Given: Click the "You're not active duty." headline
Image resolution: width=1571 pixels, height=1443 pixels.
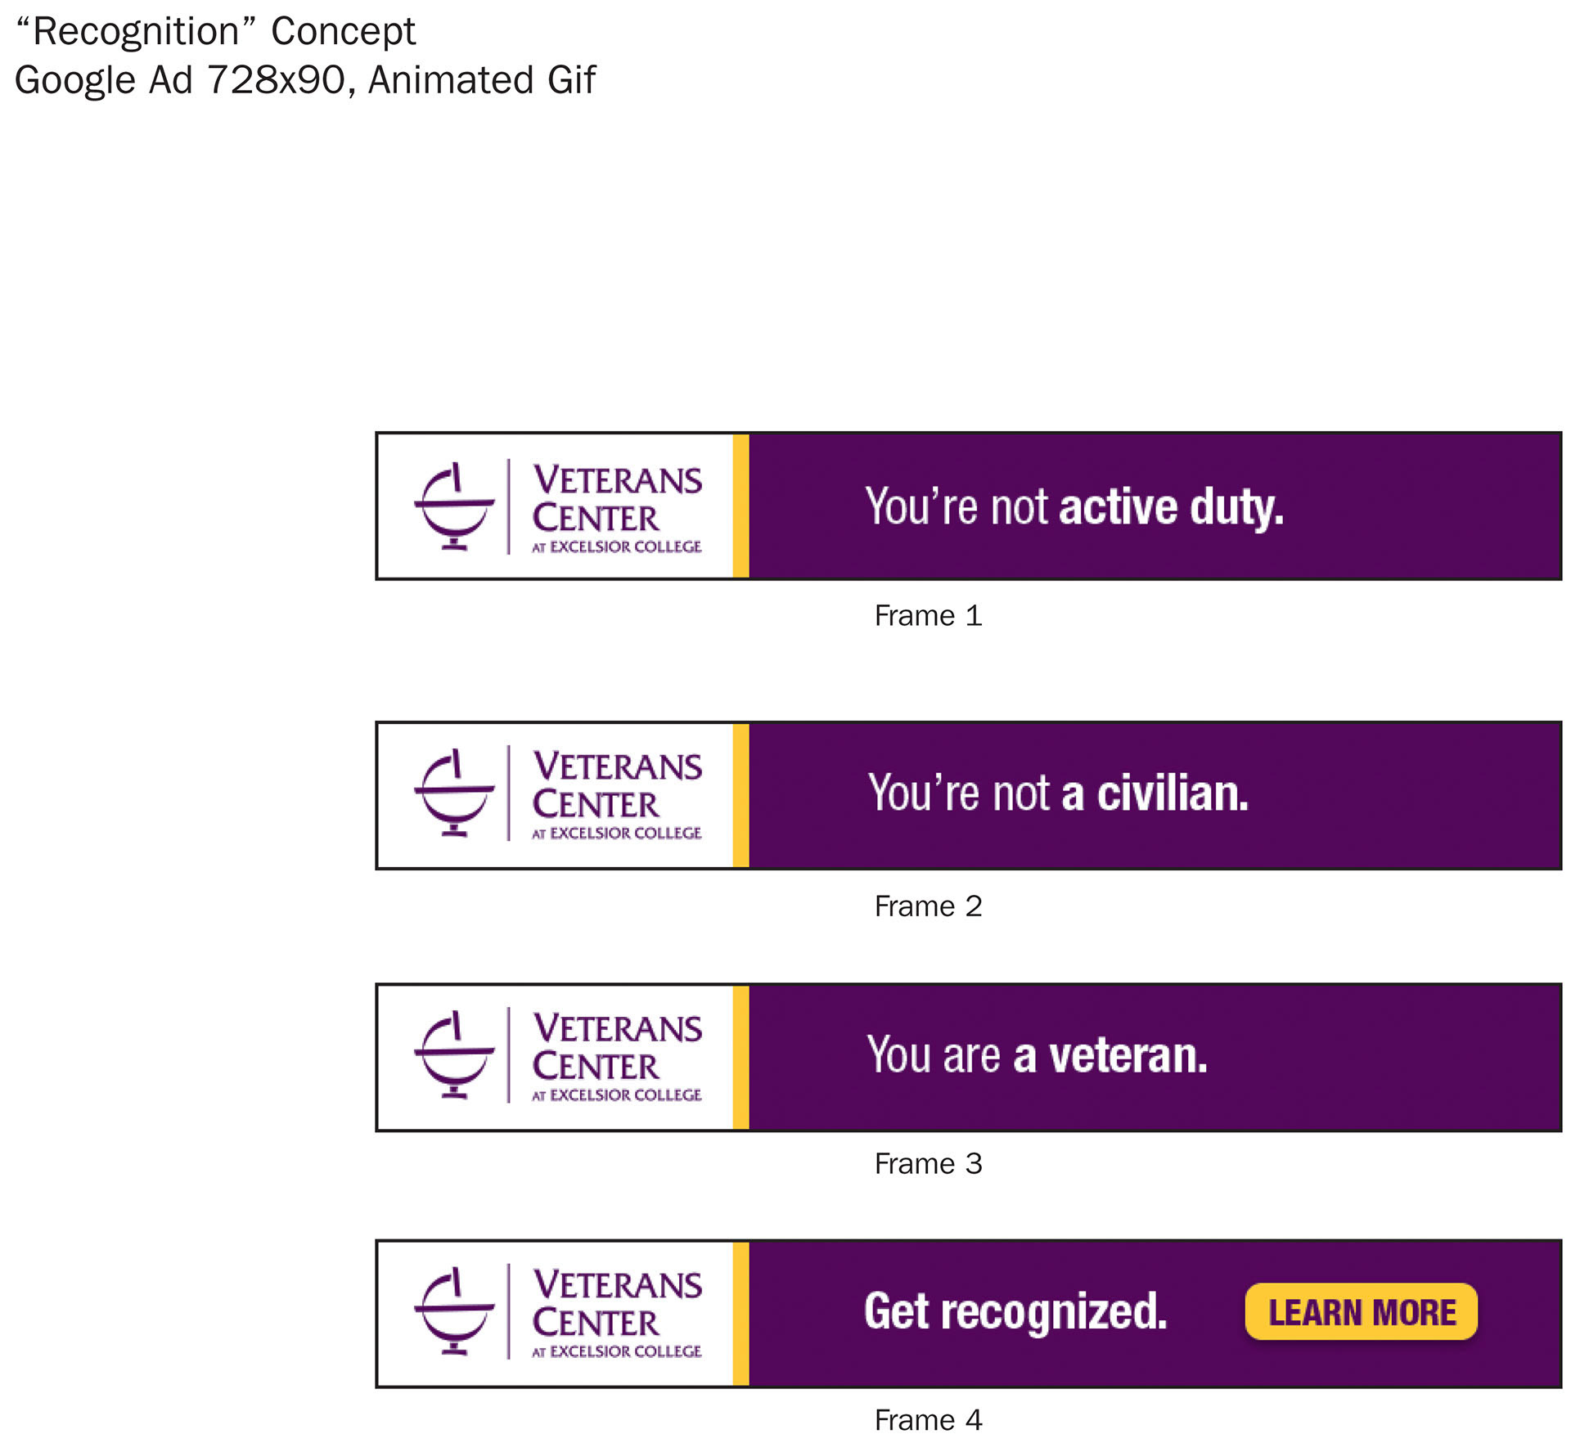Looking at the screenshot, I should [1074, 507].
